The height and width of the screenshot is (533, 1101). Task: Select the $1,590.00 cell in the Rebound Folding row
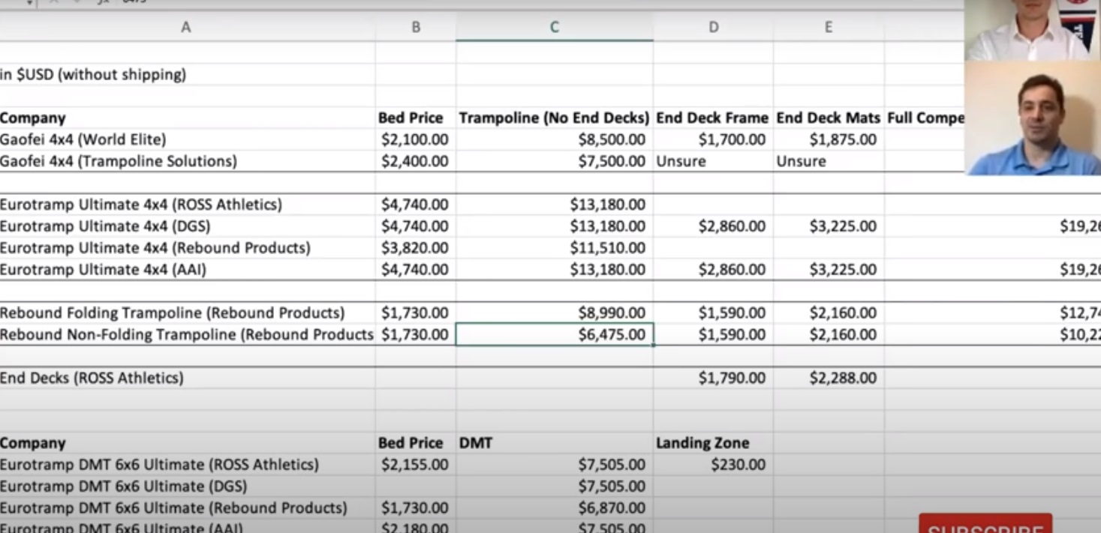[x=713, y=313]
